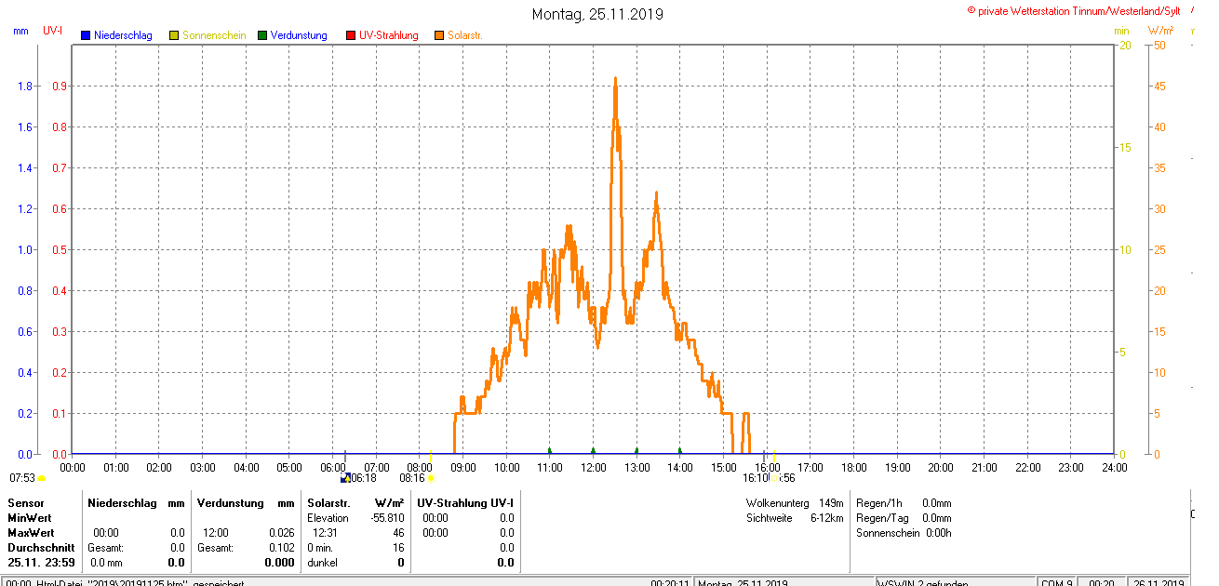This screenshot has width=1219, height=586.
Task: Click the Sensor header in the data table
Action: [26, 502]
